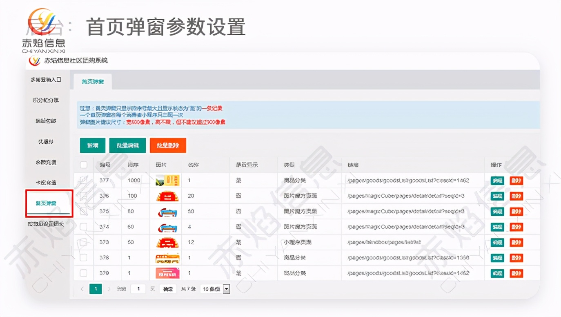Check the checkbox for row 374
Viewport: 561px width, 317px height.
[84, 227]
